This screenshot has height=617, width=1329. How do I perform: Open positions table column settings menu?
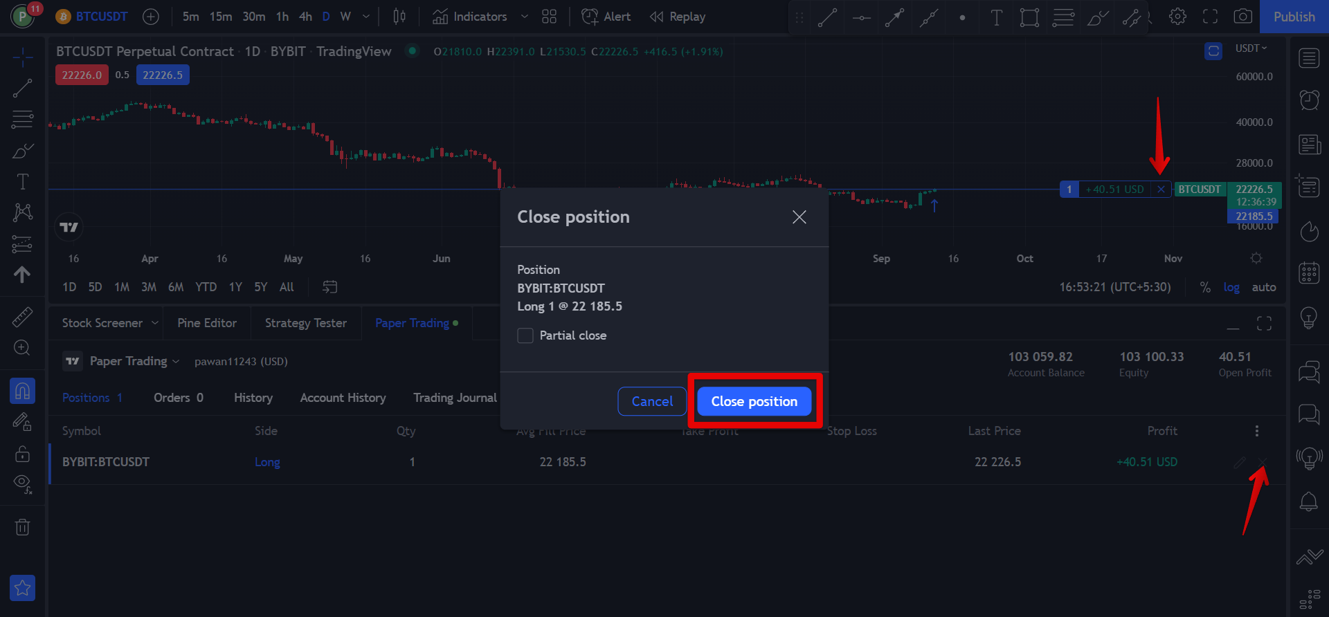point(1257,431)
